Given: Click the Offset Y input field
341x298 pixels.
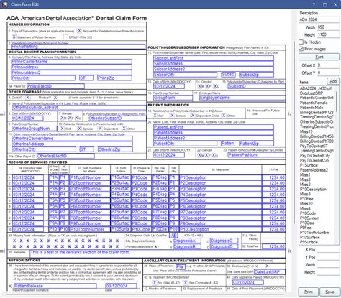Looking at the screenshot, I should (328, 73).
